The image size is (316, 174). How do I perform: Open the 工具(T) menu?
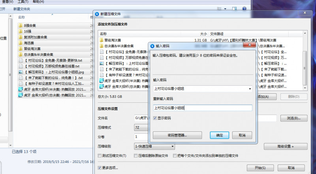(x=23, y=2)
